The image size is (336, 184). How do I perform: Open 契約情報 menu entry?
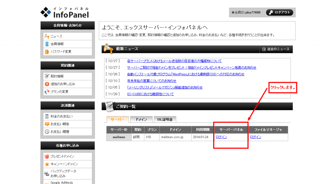[68, 76]
